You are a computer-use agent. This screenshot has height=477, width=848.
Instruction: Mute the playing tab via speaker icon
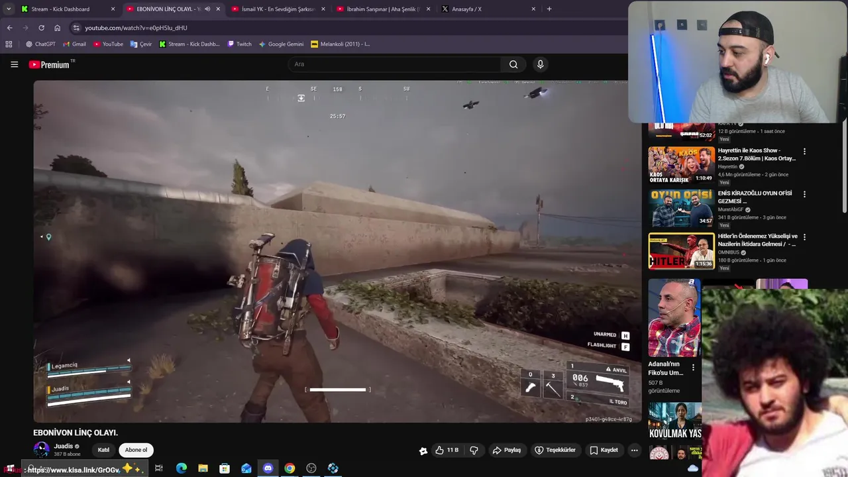tap(207, 9)
